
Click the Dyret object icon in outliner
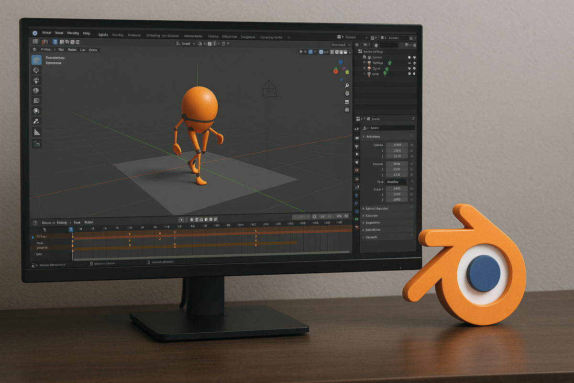pyautogui.click(x=369, y=68)
